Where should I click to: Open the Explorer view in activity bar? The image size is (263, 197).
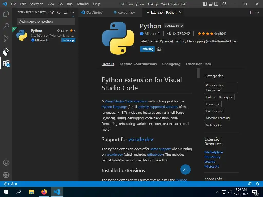[x=6, y=14]
